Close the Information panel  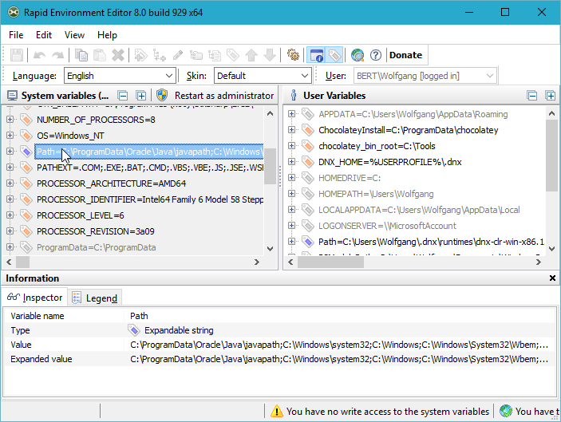point(552,278)
